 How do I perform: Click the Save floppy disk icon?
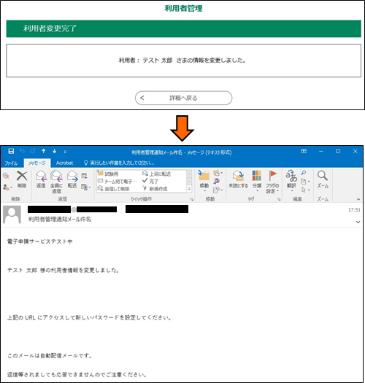(11, 151)
